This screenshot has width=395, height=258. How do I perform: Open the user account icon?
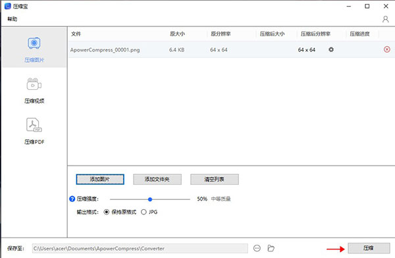point(385,19)
